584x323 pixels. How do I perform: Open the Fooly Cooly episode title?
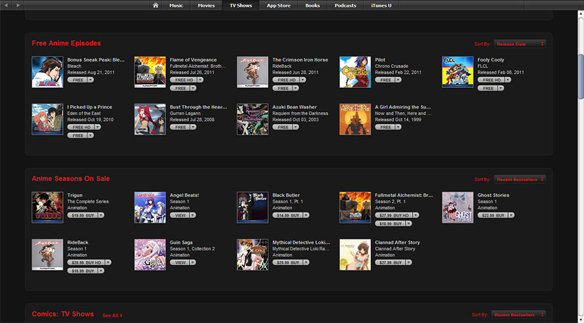[491, 60]
